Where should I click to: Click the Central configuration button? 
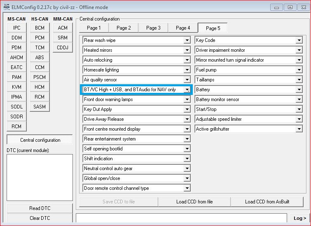(40, 140)
